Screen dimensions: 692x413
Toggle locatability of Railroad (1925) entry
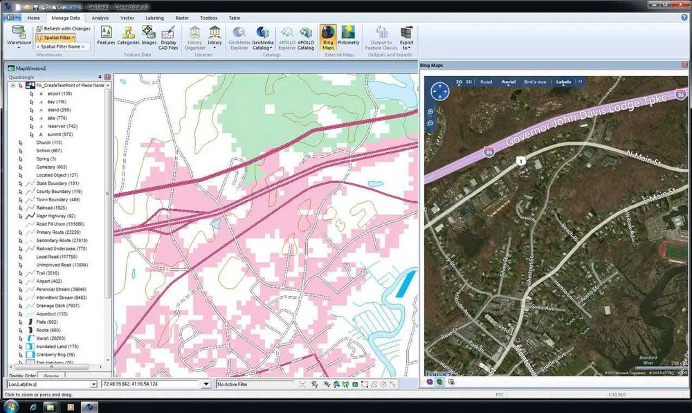[x=20, y=208]
